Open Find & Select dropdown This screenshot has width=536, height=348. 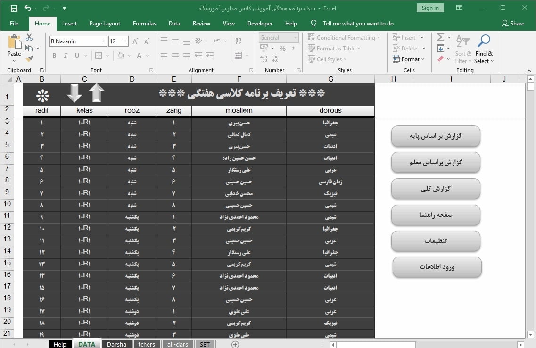point(484,49)
